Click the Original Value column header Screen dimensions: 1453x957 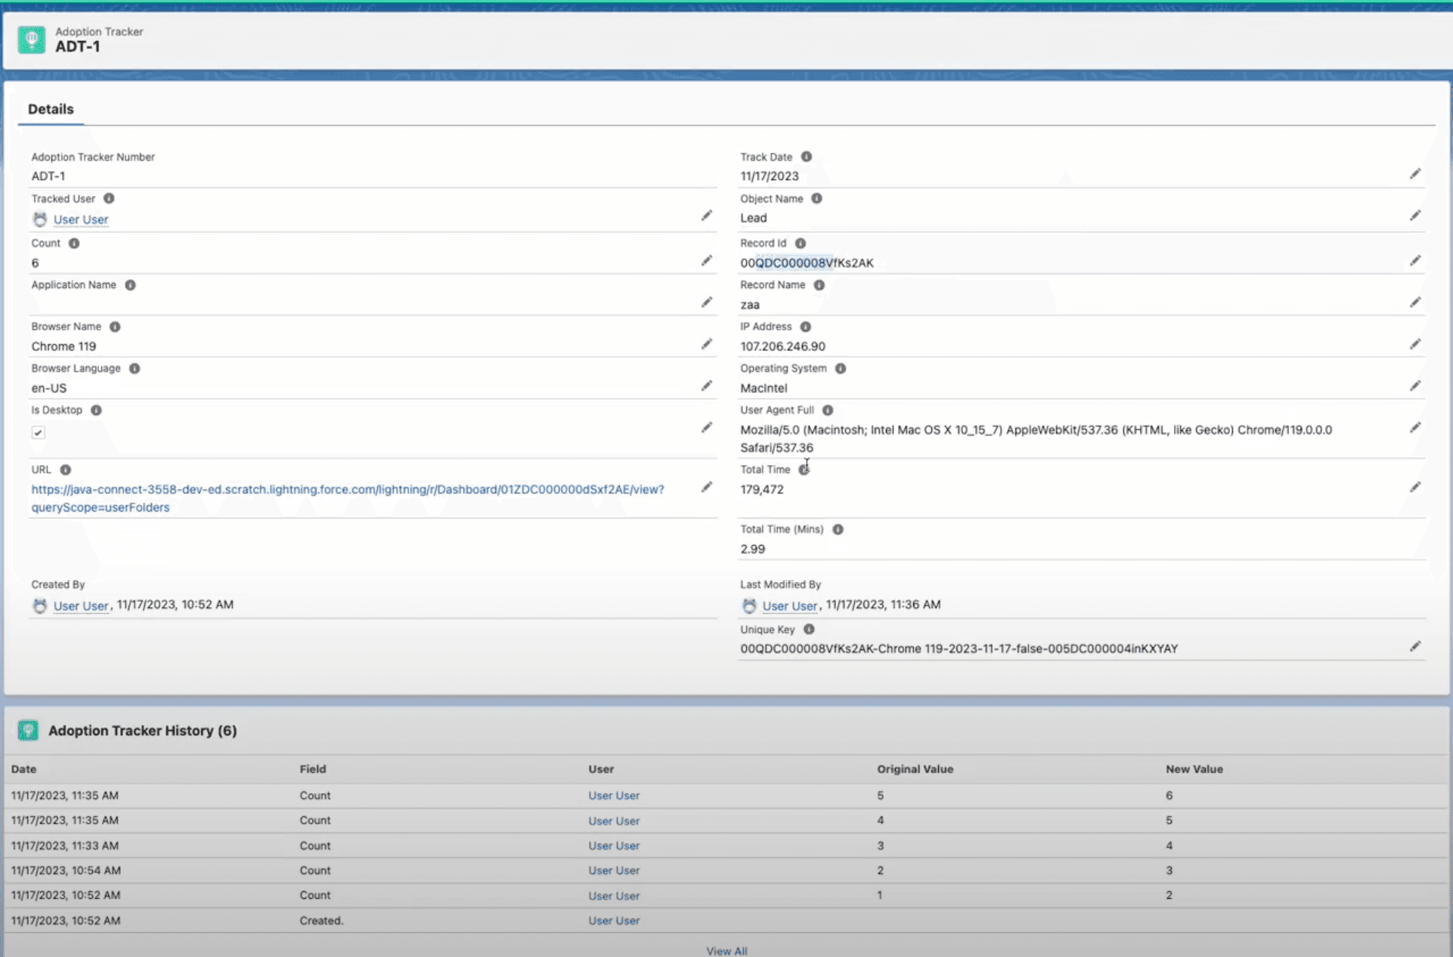point(915,769)
